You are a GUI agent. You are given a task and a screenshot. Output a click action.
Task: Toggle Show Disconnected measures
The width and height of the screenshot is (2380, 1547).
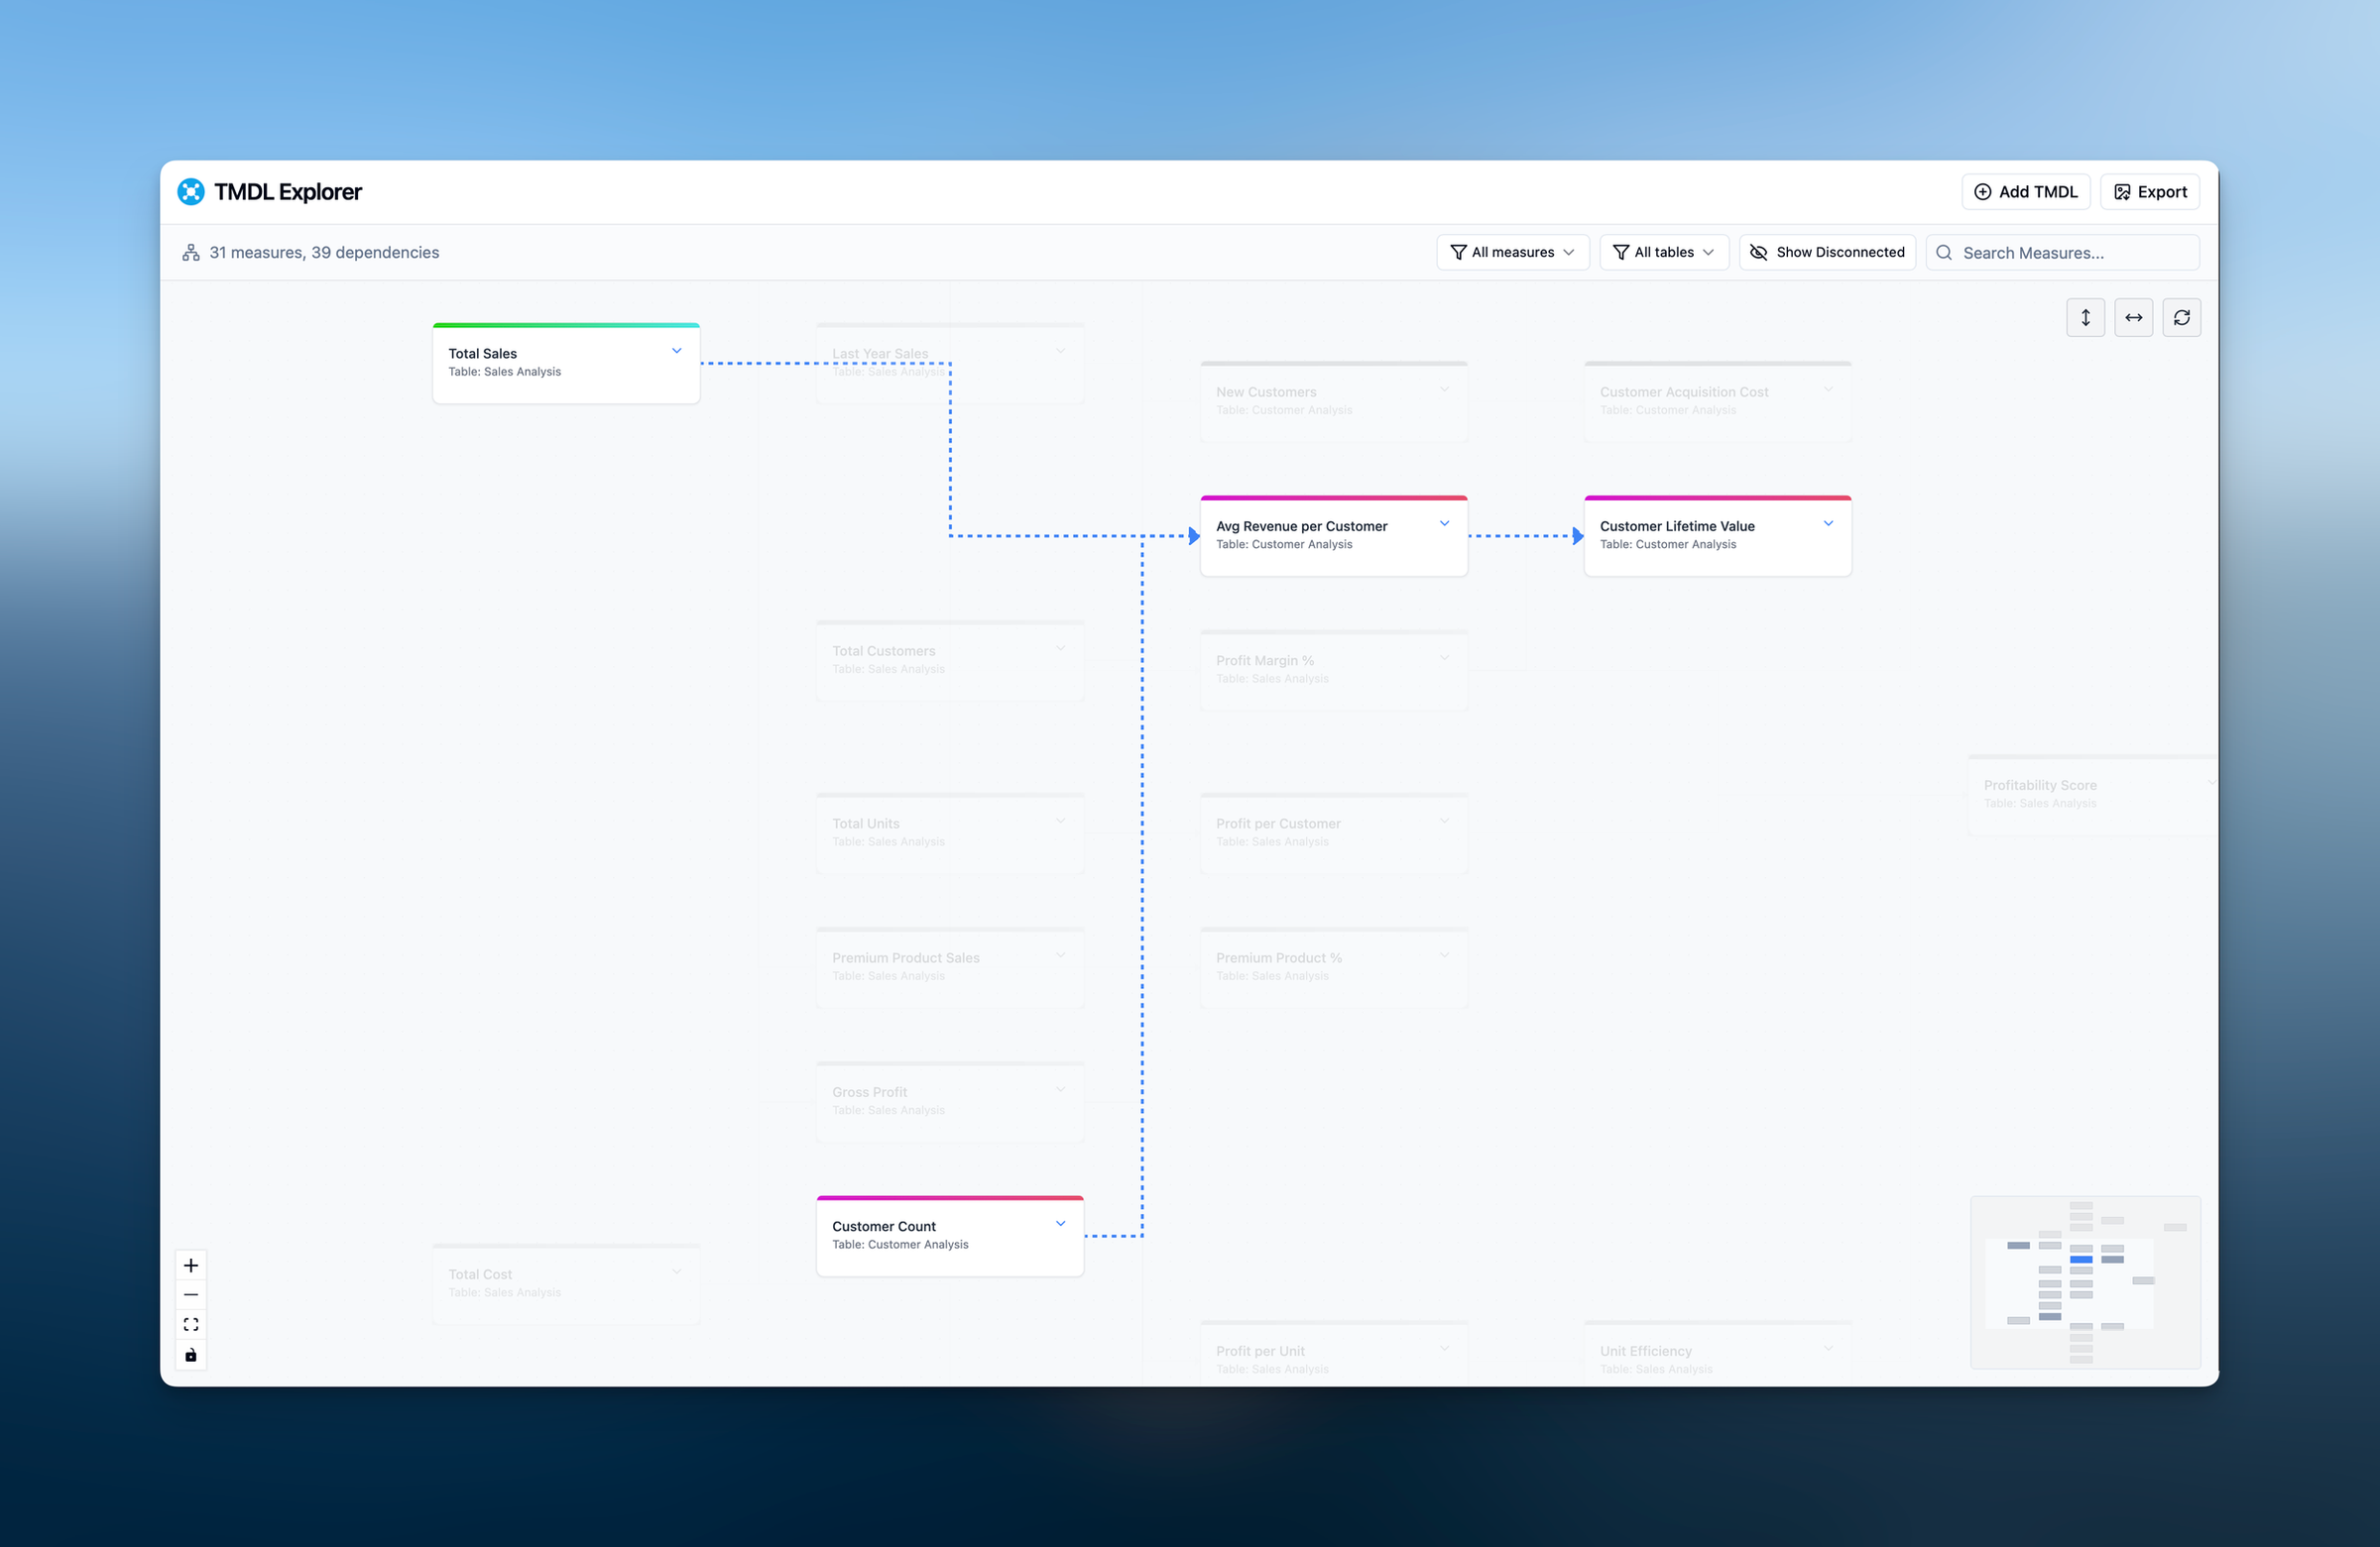pos(1827,253)
